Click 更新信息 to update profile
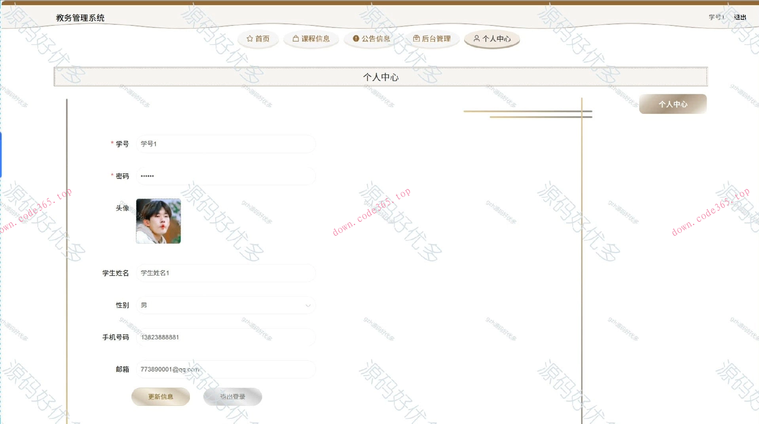Viewport: 759px width, 424px height. pos(160,396)
